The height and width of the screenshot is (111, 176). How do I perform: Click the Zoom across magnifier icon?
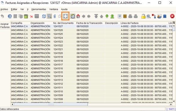(x=148, y=17)
